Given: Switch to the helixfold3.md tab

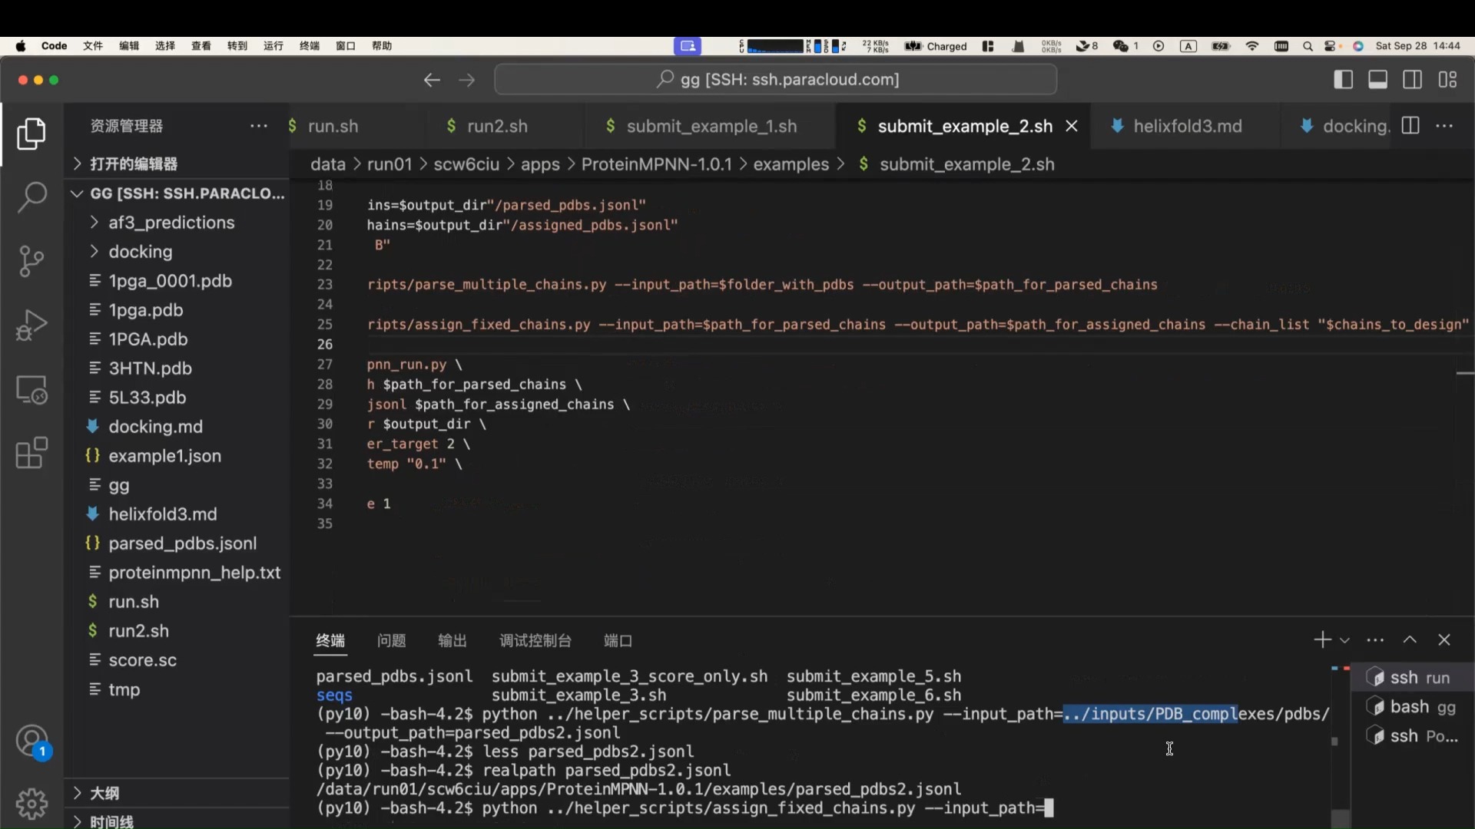Looking at the screenshot, I should 1187,126.
